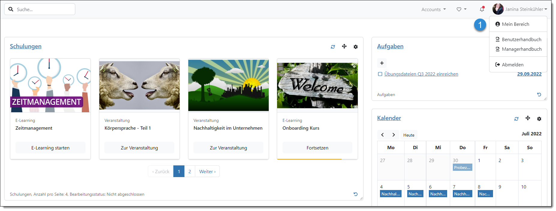Open Schulungen widget settings gear
Viewport: 556px width, 211px height.
coord(355,47)
